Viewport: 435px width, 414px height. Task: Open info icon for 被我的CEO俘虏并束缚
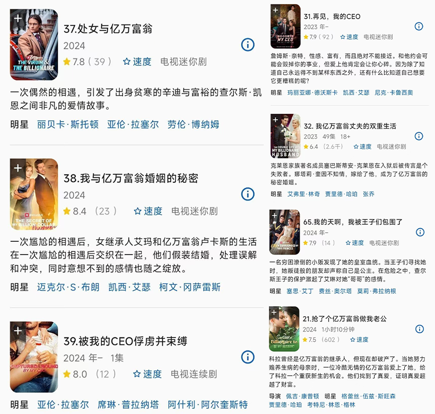(247, 357)
